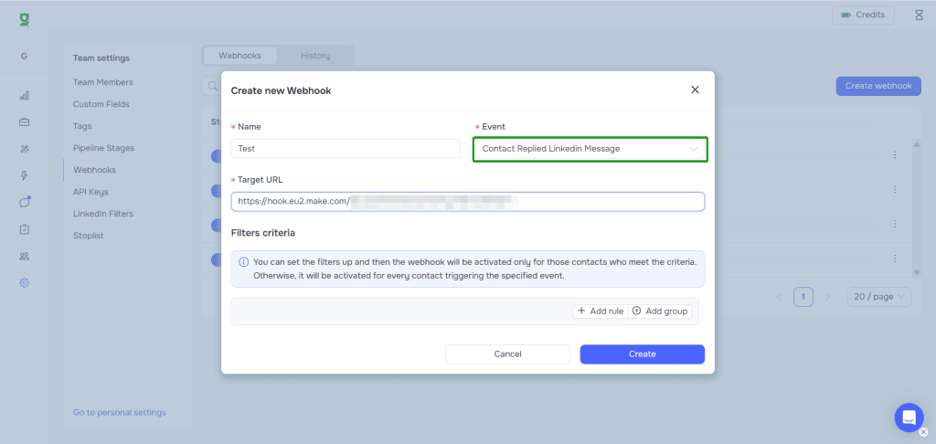Click the lightning bolt automation icon
The height and width of the screenshot is (444, 936).
point(25,175)
